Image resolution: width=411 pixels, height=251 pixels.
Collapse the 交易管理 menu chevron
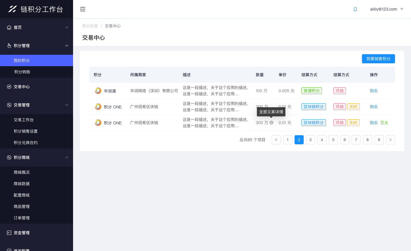(x=67, y=105)
